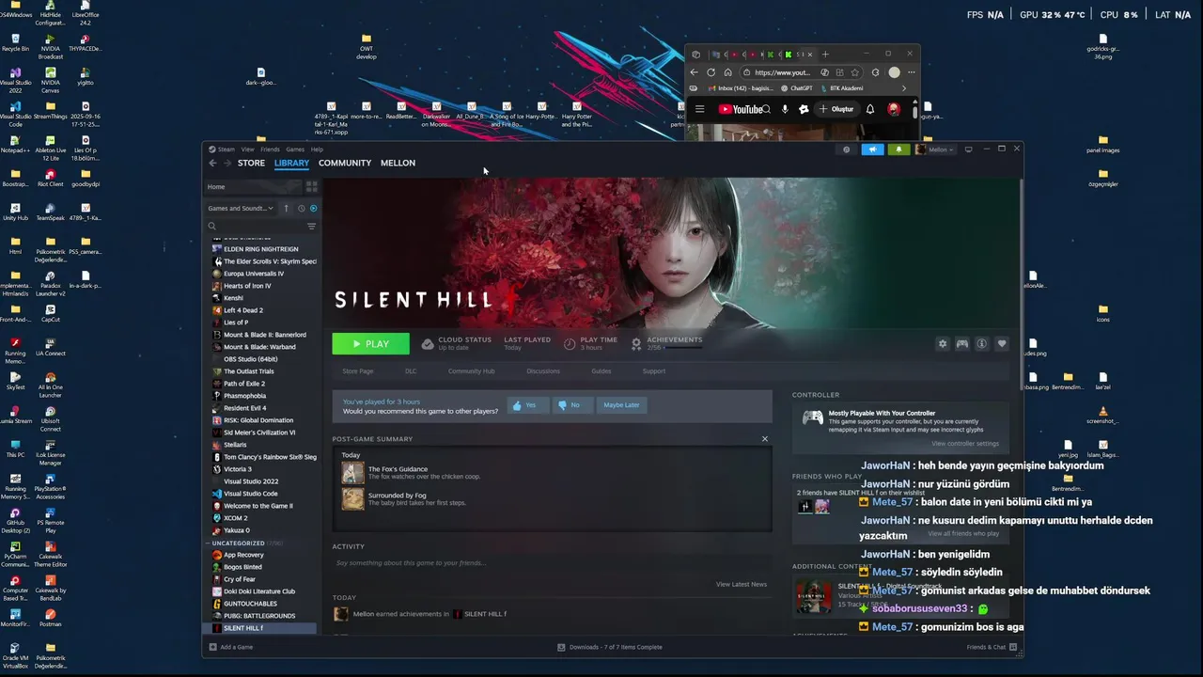Screen dimensions: 1203x677
Task: Open the Support link
Action: tap(654, 371)
